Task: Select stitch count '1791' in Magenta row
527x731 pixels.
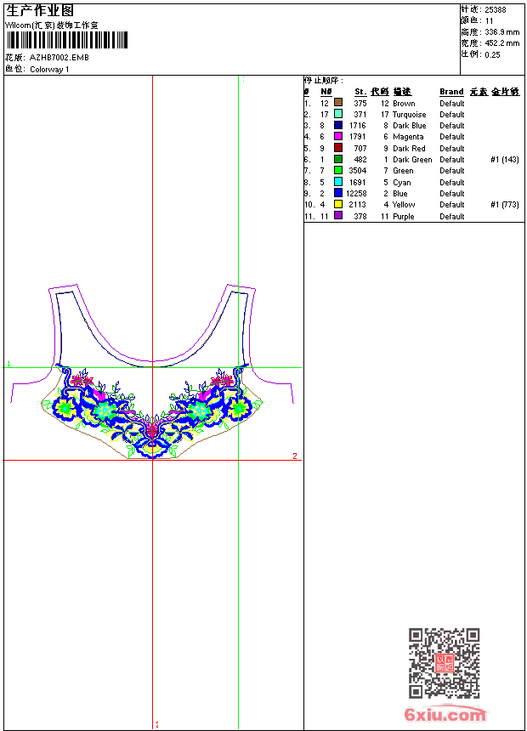Action: click(358, 137)
